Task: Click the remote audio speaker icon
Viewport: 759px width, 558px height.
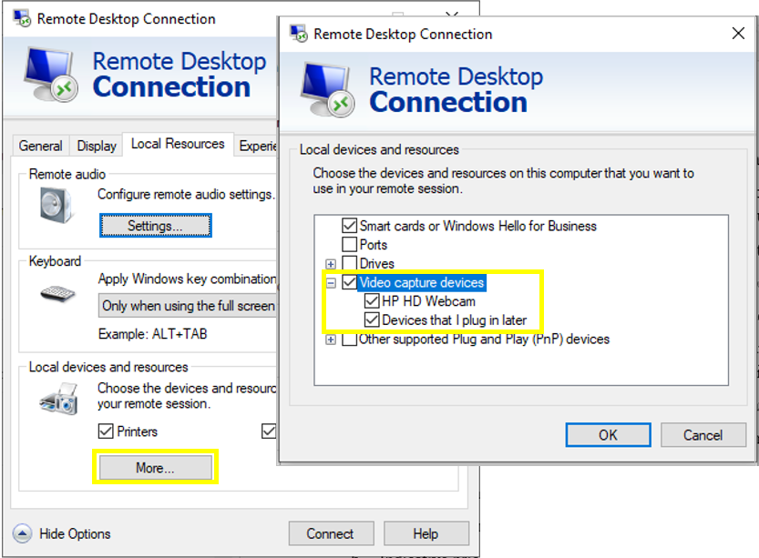Action: point(56,204)
